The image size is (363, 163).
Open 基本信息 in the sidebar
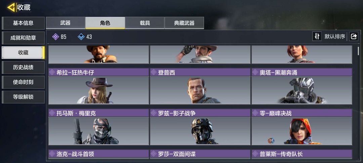tap(23, 23)
